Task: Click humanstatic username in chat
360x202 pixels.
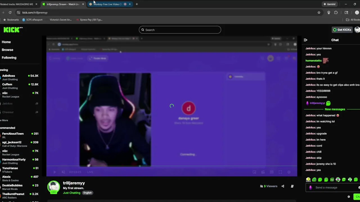Action: click(x=314, y=61)
